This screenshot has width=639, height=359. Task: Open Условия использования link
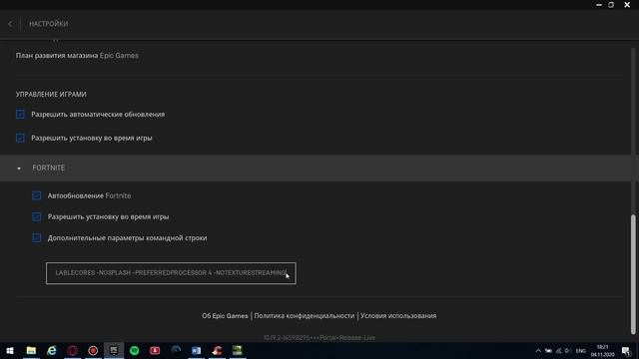(x=398, y=316)
